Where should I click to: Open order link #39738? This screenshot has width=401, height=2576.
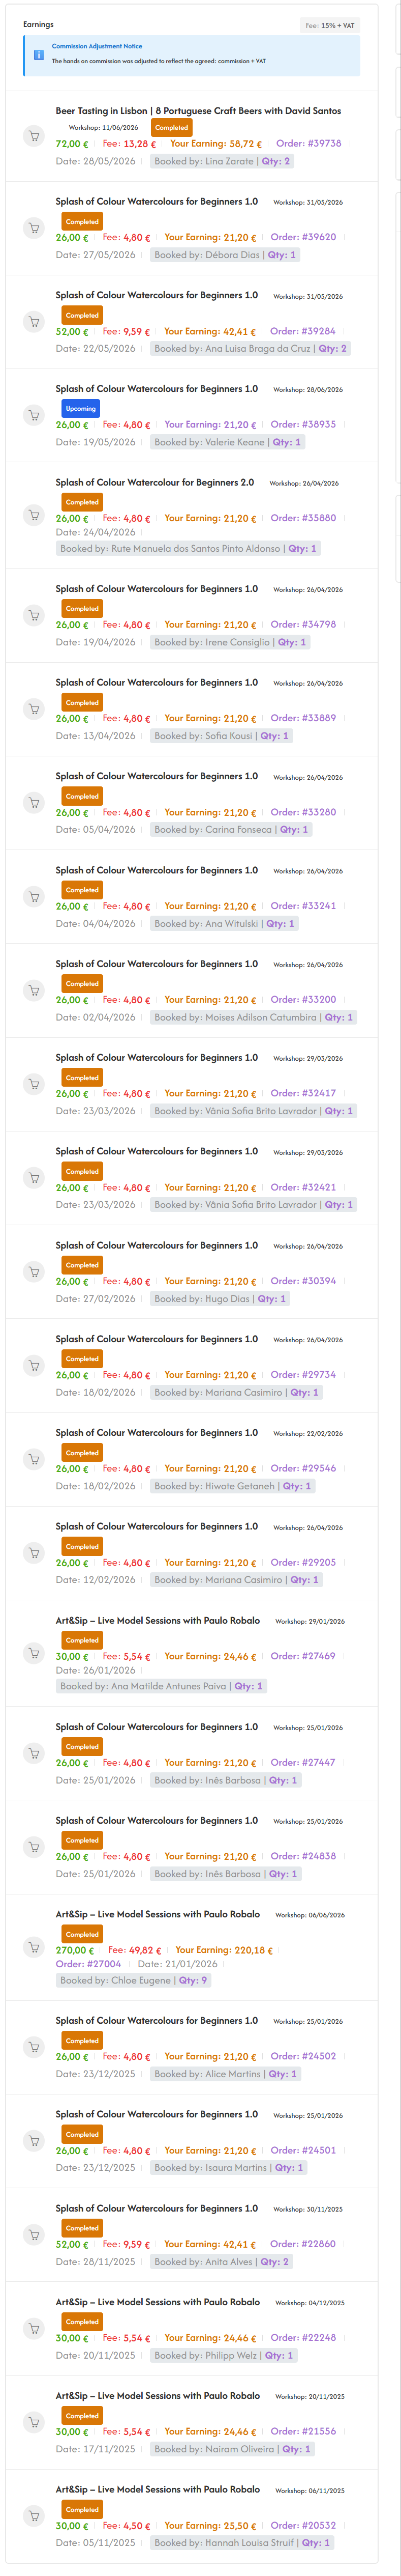point(308,143)
